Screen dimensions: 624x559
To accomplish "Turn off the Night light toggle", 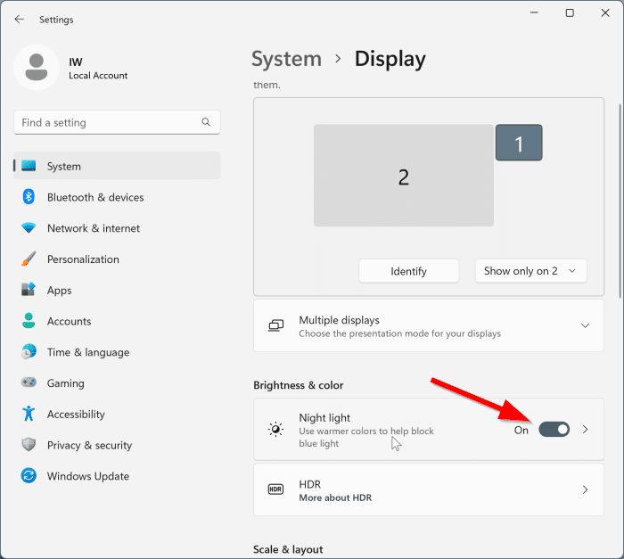I will coord(554,430).
